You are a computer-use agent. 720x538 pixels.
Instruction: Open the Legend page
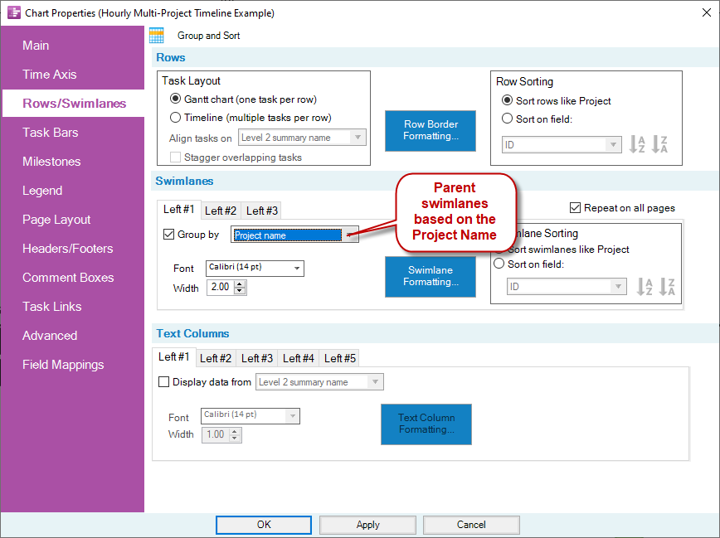[x=42, y=191]
